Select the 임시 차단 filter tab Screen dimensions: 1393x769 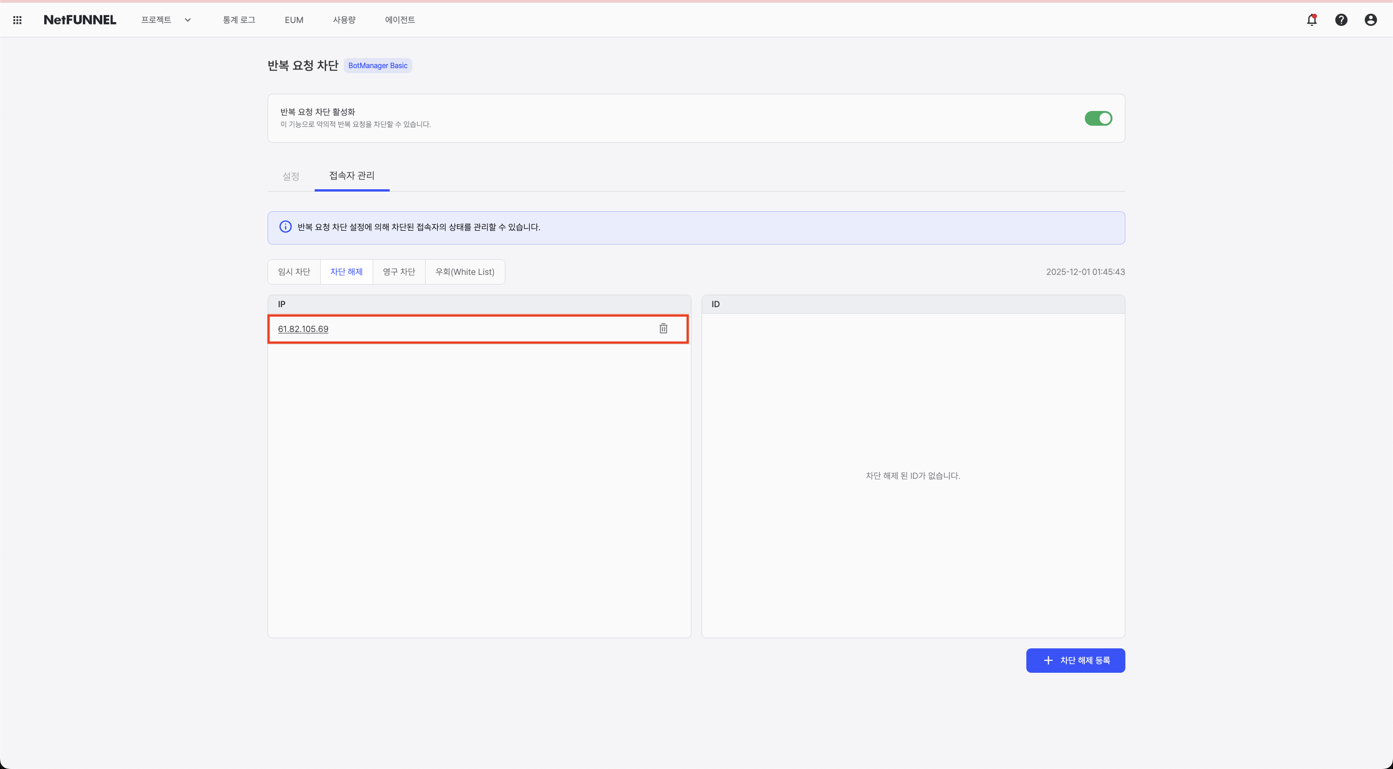[x=294, y=272]
